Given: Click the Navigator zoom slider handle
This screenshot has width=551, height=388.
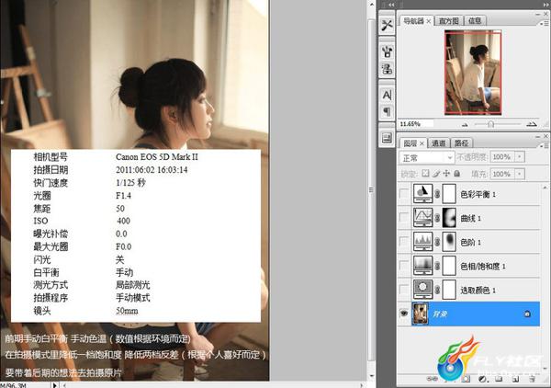Looking at the screenshot, I should tap(491, 124).
